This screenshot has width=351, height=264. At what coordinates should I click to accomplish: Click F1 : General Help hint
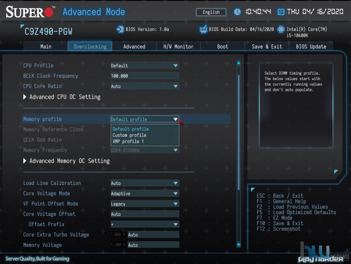click(281, 201)
